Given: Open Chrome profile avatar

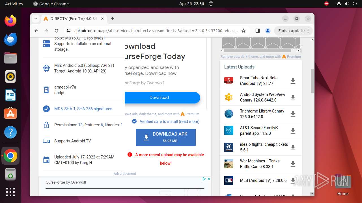Looking at the screenshot, I should click(268, 31).
